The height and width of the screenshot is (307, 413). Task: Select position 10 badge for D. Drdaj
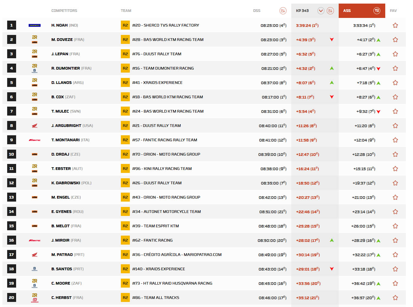click(11, 154)
